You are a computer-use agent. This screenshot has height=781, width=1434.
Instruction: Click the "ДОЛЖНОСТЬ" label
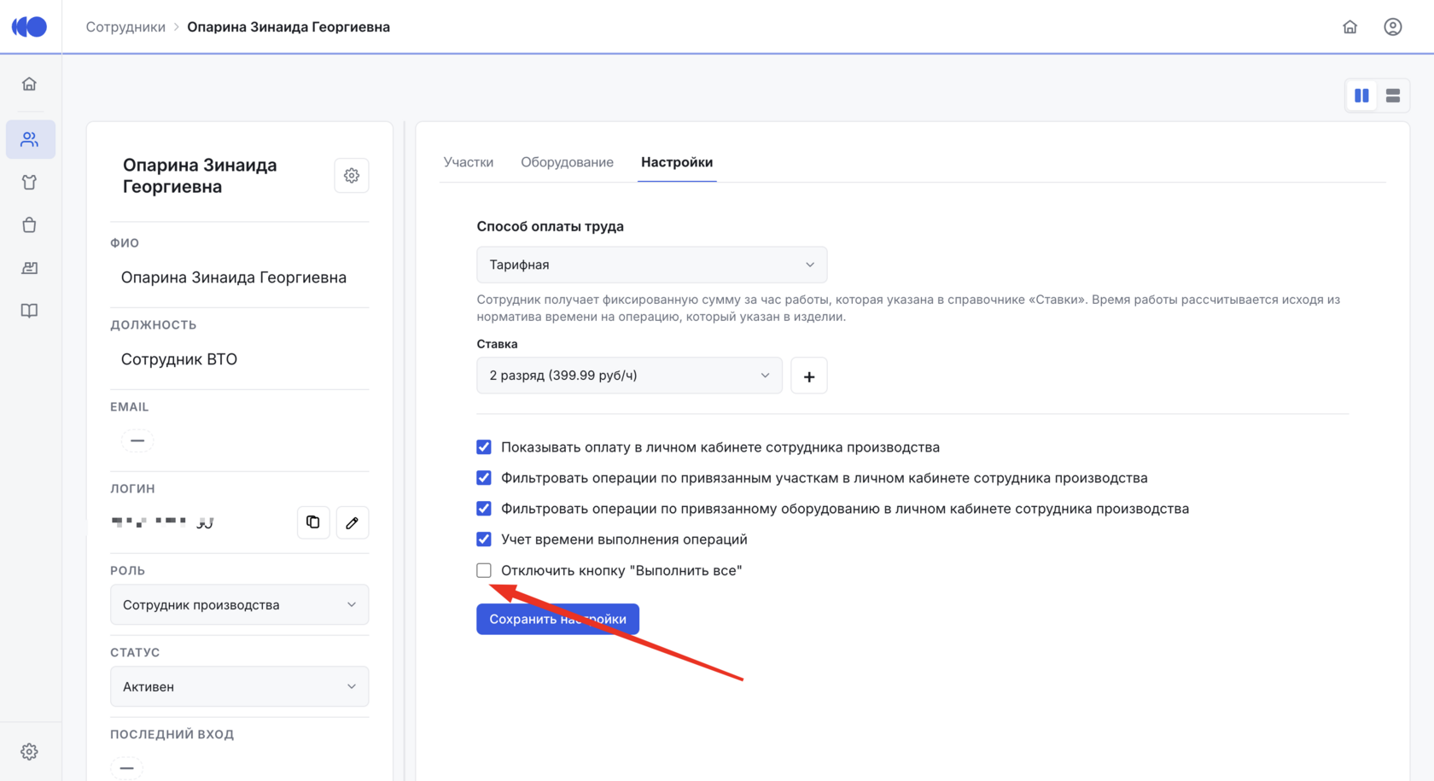(x=154, y=324)
